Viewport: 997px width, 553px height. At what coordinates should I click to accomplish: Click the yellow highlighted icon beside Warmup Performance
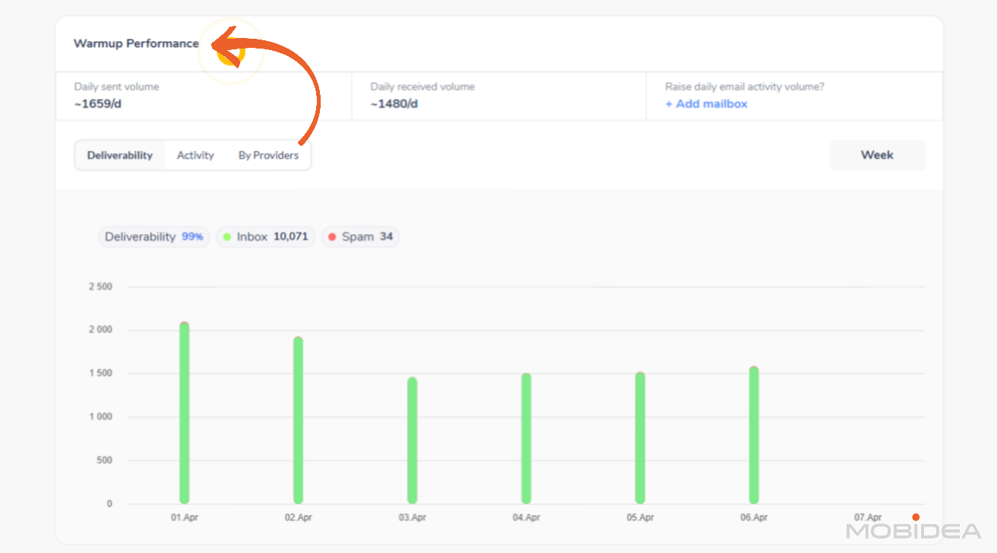coord(230,52)
